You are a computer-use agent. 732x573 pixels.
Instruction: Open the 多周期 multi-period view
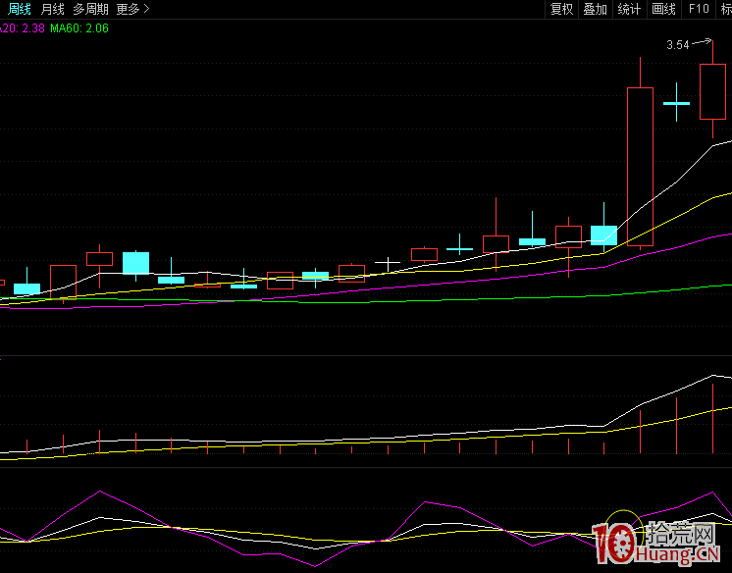(x=90, y=9)
